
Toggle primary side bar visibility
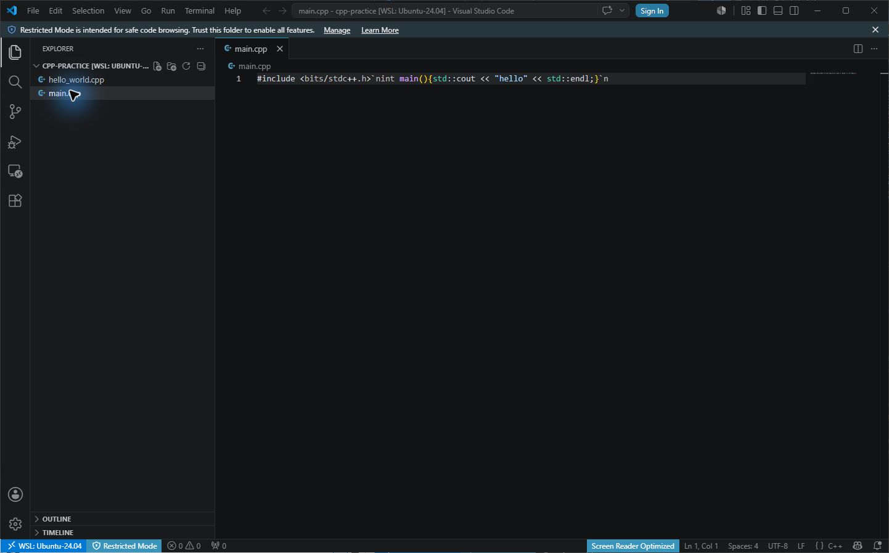click(762, 10)
